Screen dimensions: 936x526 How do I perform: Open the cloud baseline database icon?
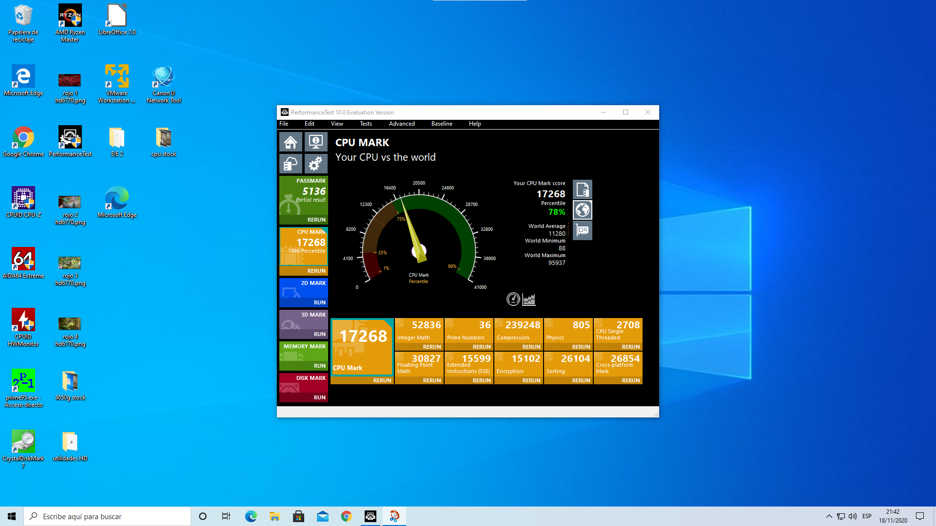point(291,164)
